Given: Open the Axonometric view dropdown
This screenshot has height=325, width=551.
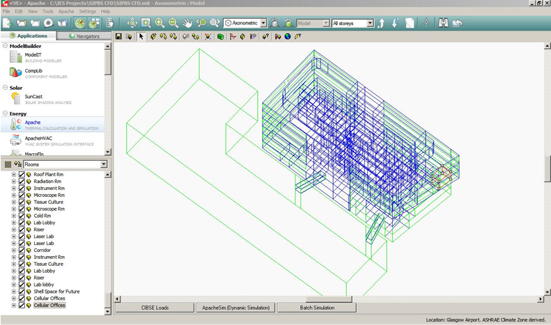Looking at the screenshot, I should point(263,24).
